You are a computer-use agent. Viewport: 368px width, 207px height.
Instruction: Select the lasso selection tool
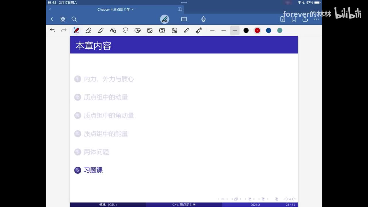click(125, 30)
